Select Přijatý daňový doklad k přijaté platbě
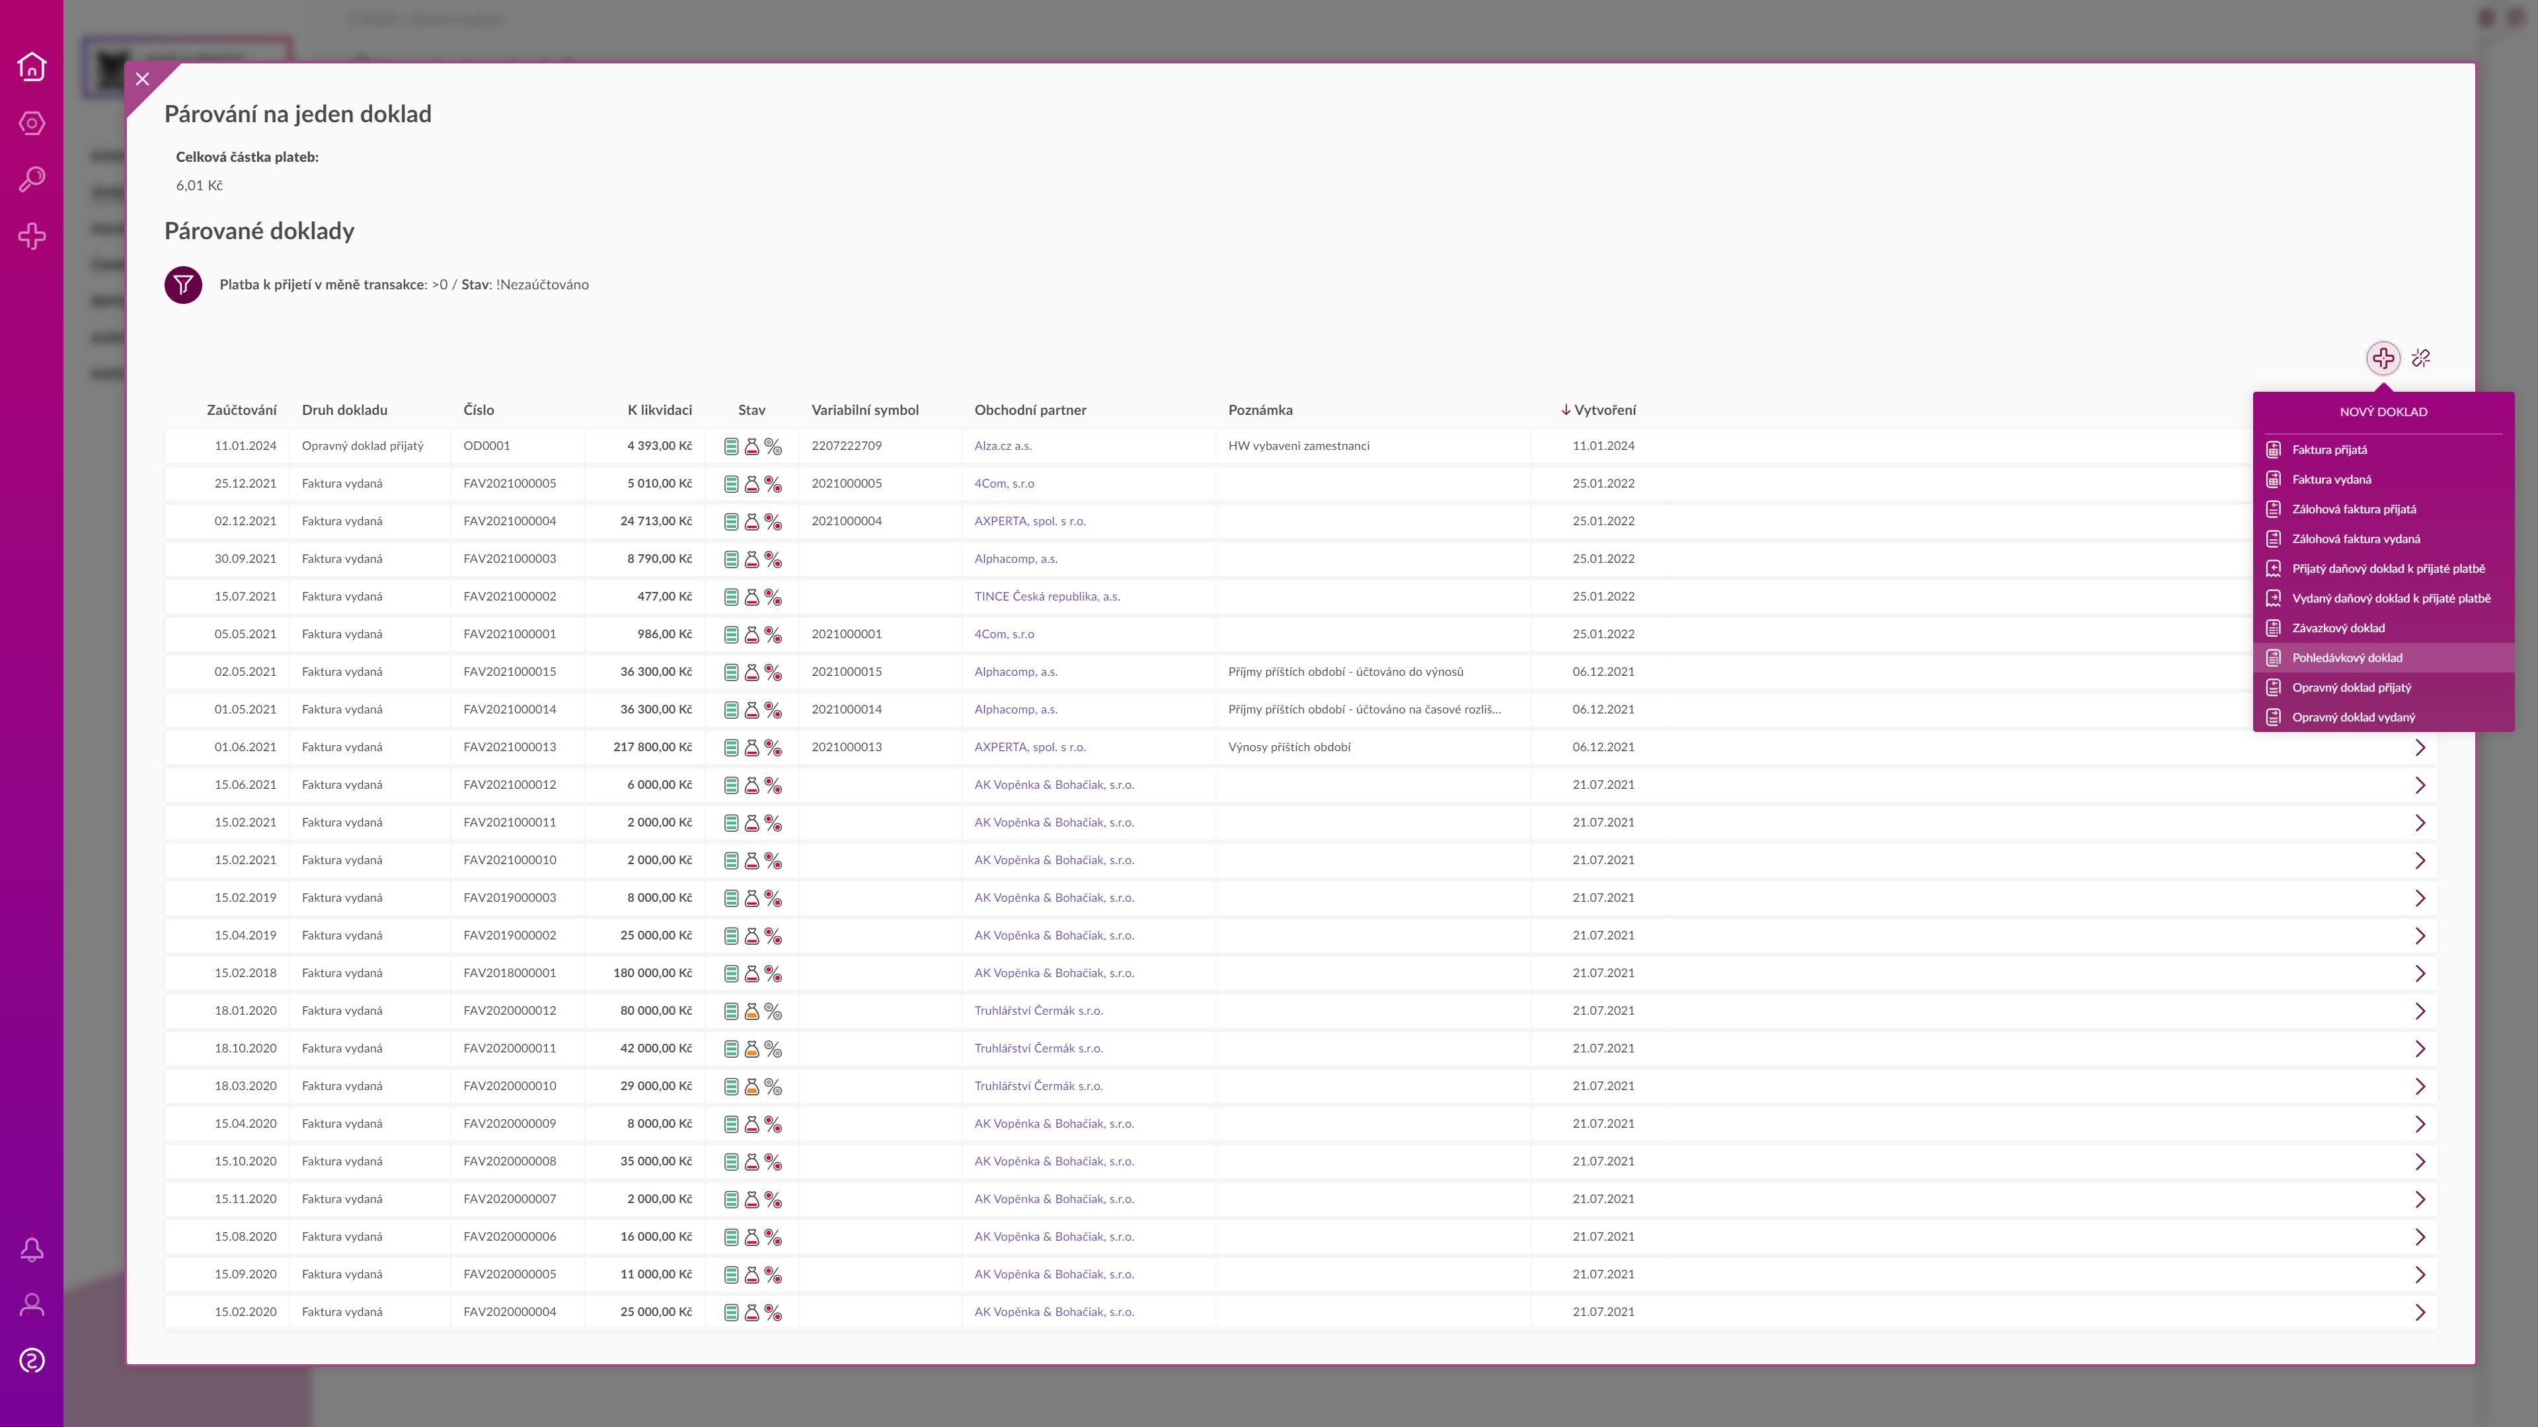This screenshot has width=2538, height=1427. (2383, 568)
